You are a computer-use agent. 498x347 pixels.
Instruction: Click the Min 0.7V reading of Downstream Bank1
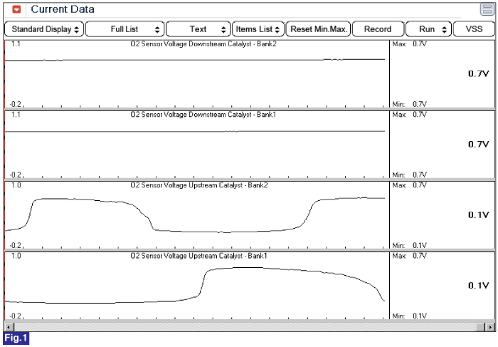pos(409,175)
